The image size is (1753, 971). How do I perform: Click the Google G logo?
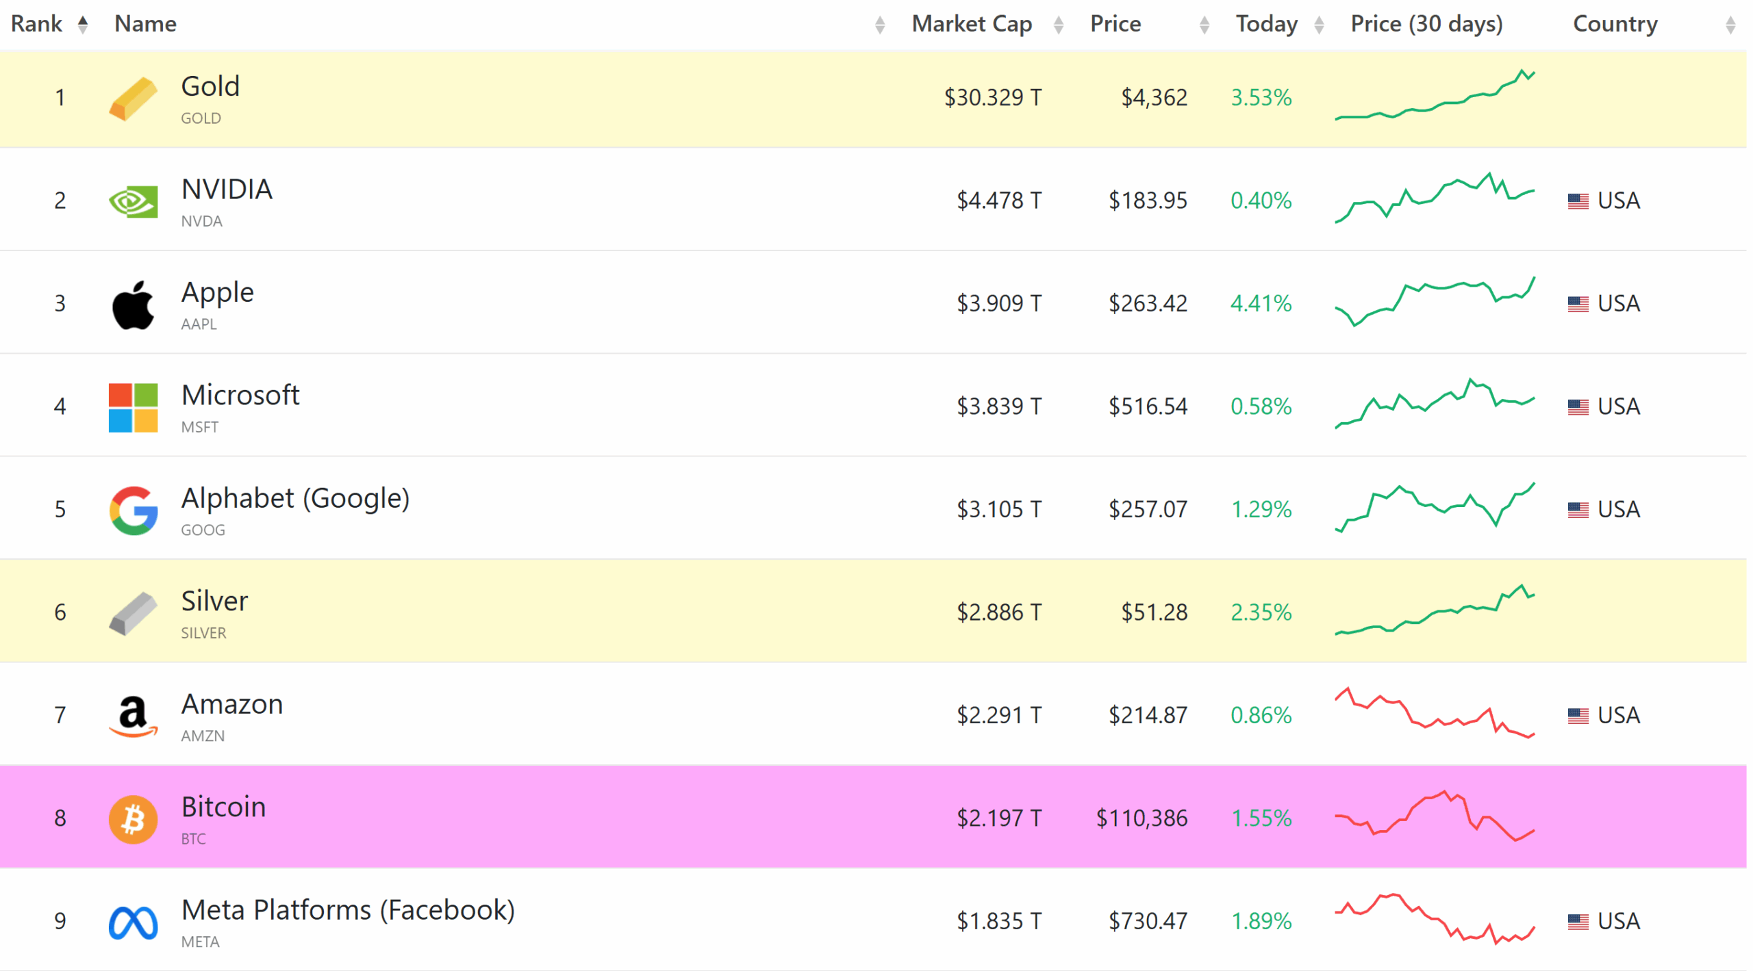click(x=133, y=510)
